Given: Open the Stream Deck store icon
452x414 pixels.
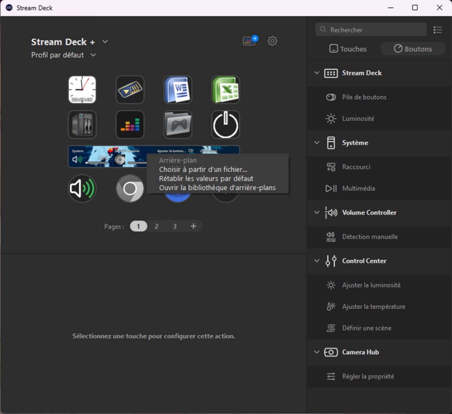Looking at the screenshot, I should coord(250,41).
